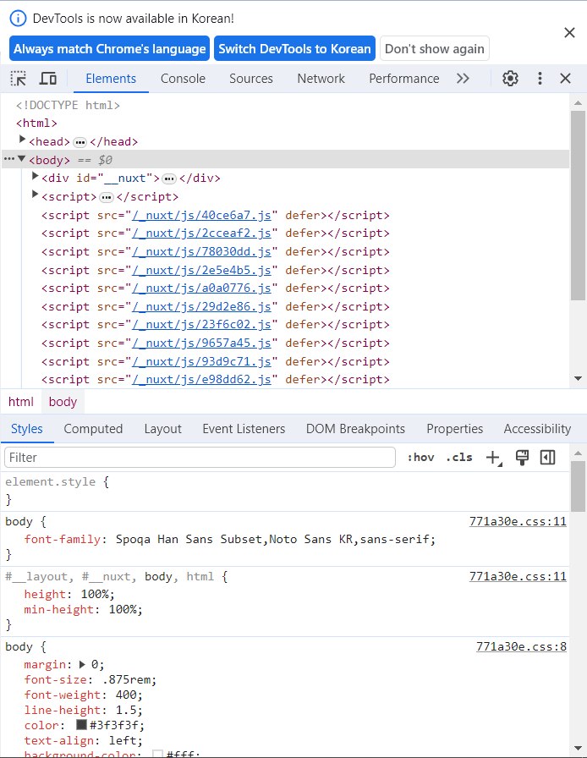The height and width of the screenshot is (758, 587).
Task: Expand the inline script node
Action: pyautogui.click(x=35, y=195)
